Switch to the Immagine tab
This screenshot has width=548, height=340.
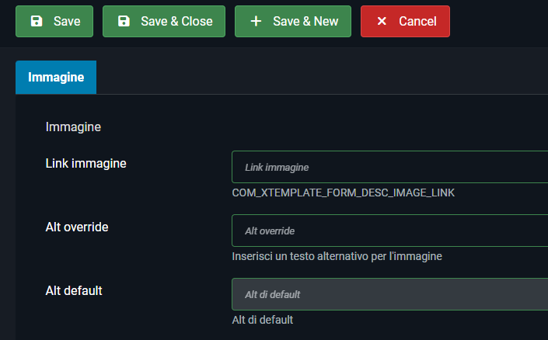(56, 78)
